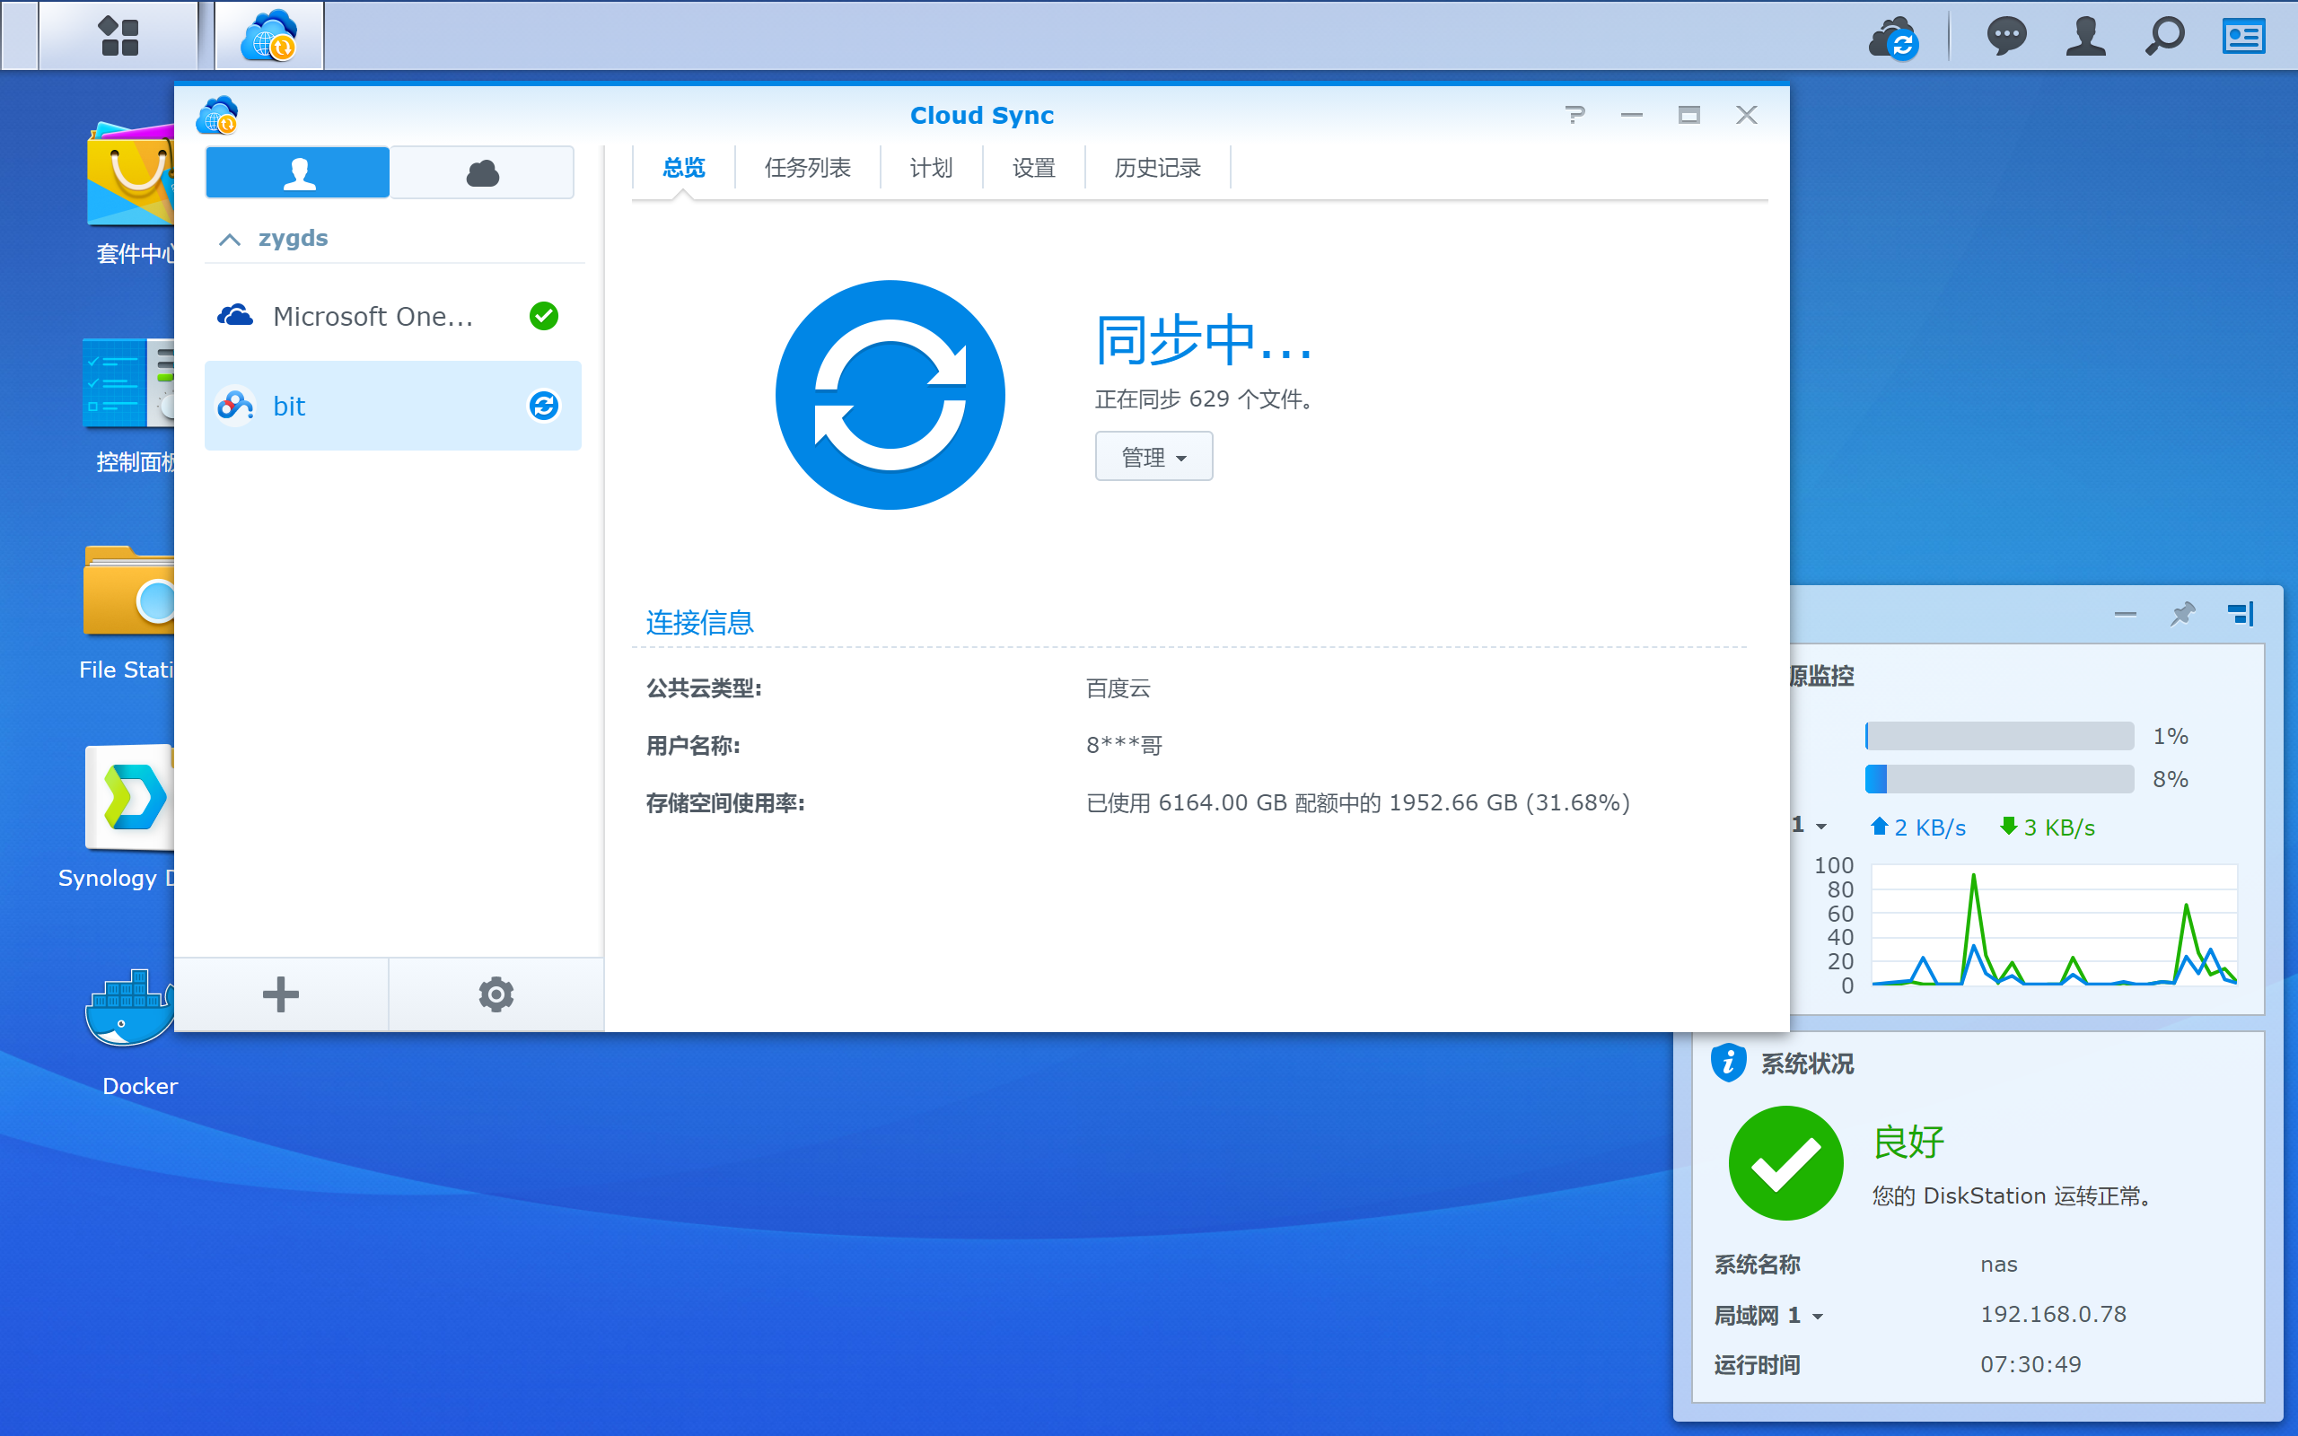Open the user account options icon
2298x1436 pixels.
click(x=2085, y=37)
